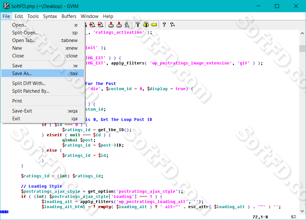This screenshot has height=220, width=306.
Task: Click 'get_option' function call text
Action: click(100, 191)
